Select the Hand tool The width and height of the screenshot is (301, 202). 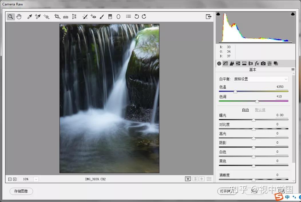(x=19, y=17)
